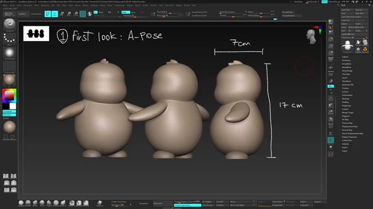Select the SimpleBrush tool thumbnail
The height and width of the screenshot is (209, 373).
[x=365, y=49]
